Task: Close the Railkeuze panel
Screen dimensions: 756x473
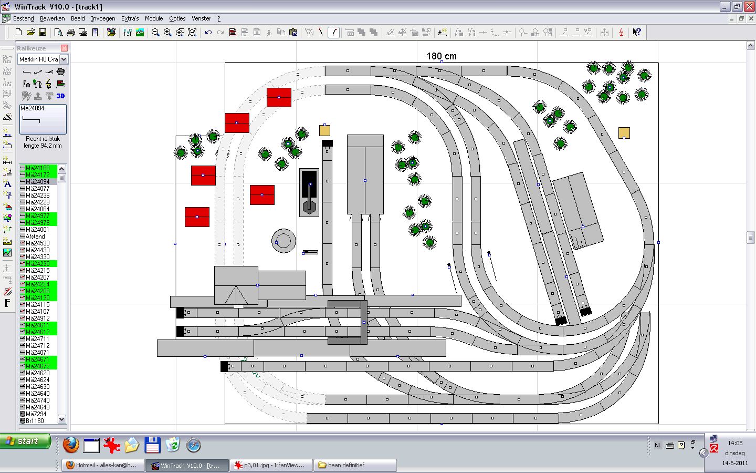Action: 64,48
